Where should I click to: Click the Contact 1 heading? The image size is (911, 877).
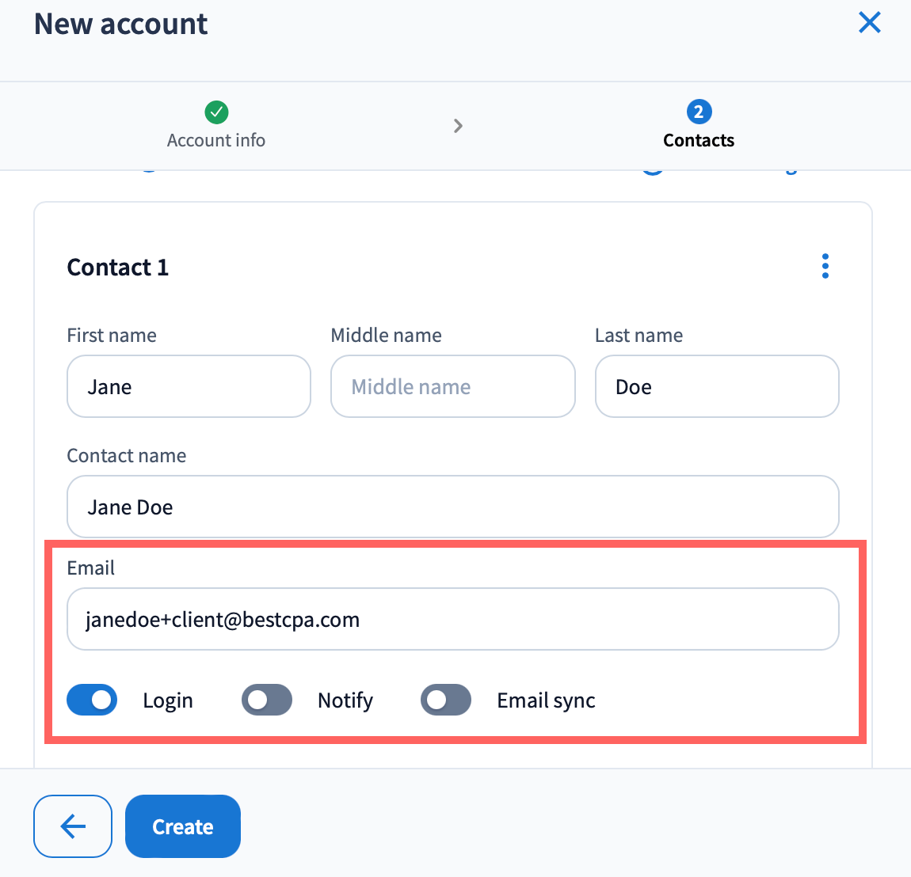coord(118,268)
